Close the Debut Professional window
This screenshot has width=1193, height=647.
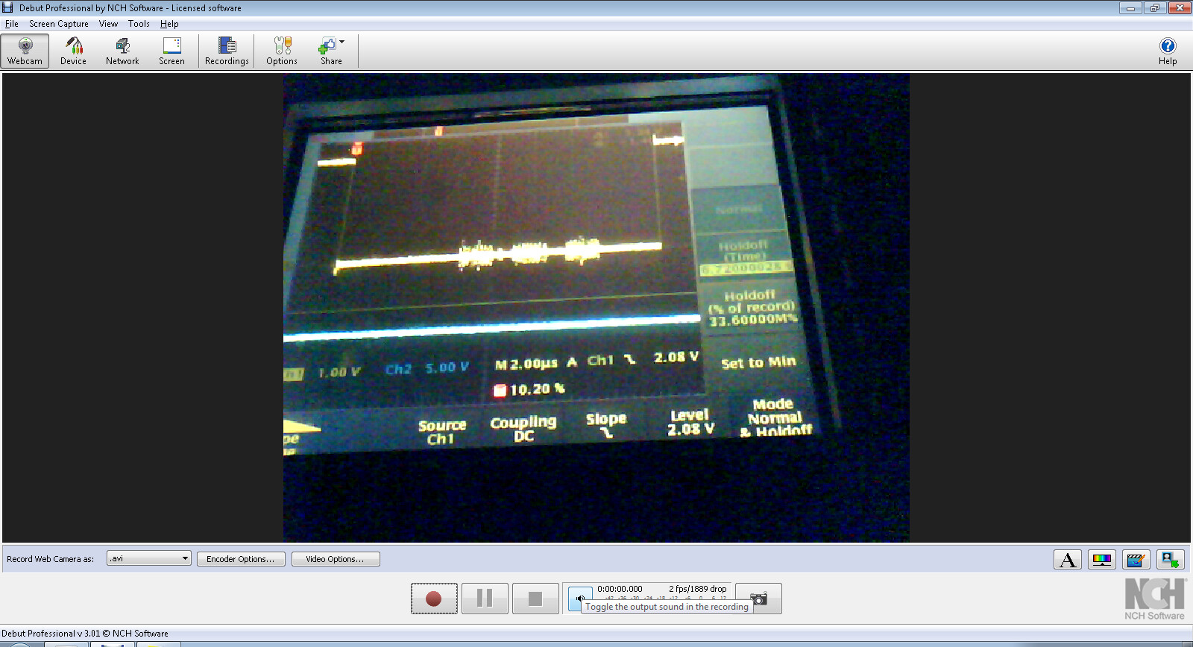pyautogui.click(x=1180, y=7)
